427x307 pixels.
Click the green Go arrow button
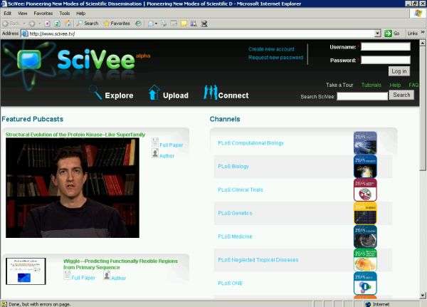point(388,33)
